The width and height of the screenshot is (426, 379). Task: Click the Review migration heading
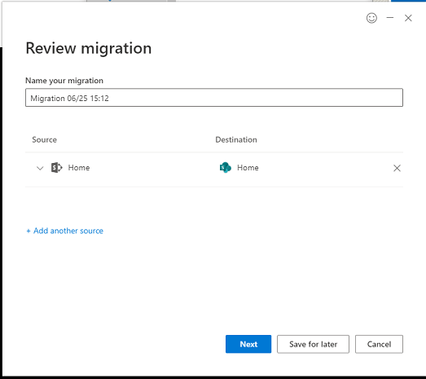point(89,48)
